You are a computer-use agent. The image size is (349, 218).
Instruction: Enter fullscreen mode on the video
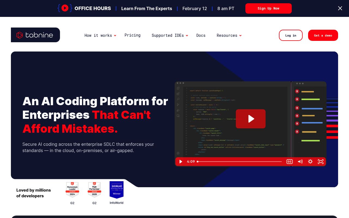coord(321,162)
